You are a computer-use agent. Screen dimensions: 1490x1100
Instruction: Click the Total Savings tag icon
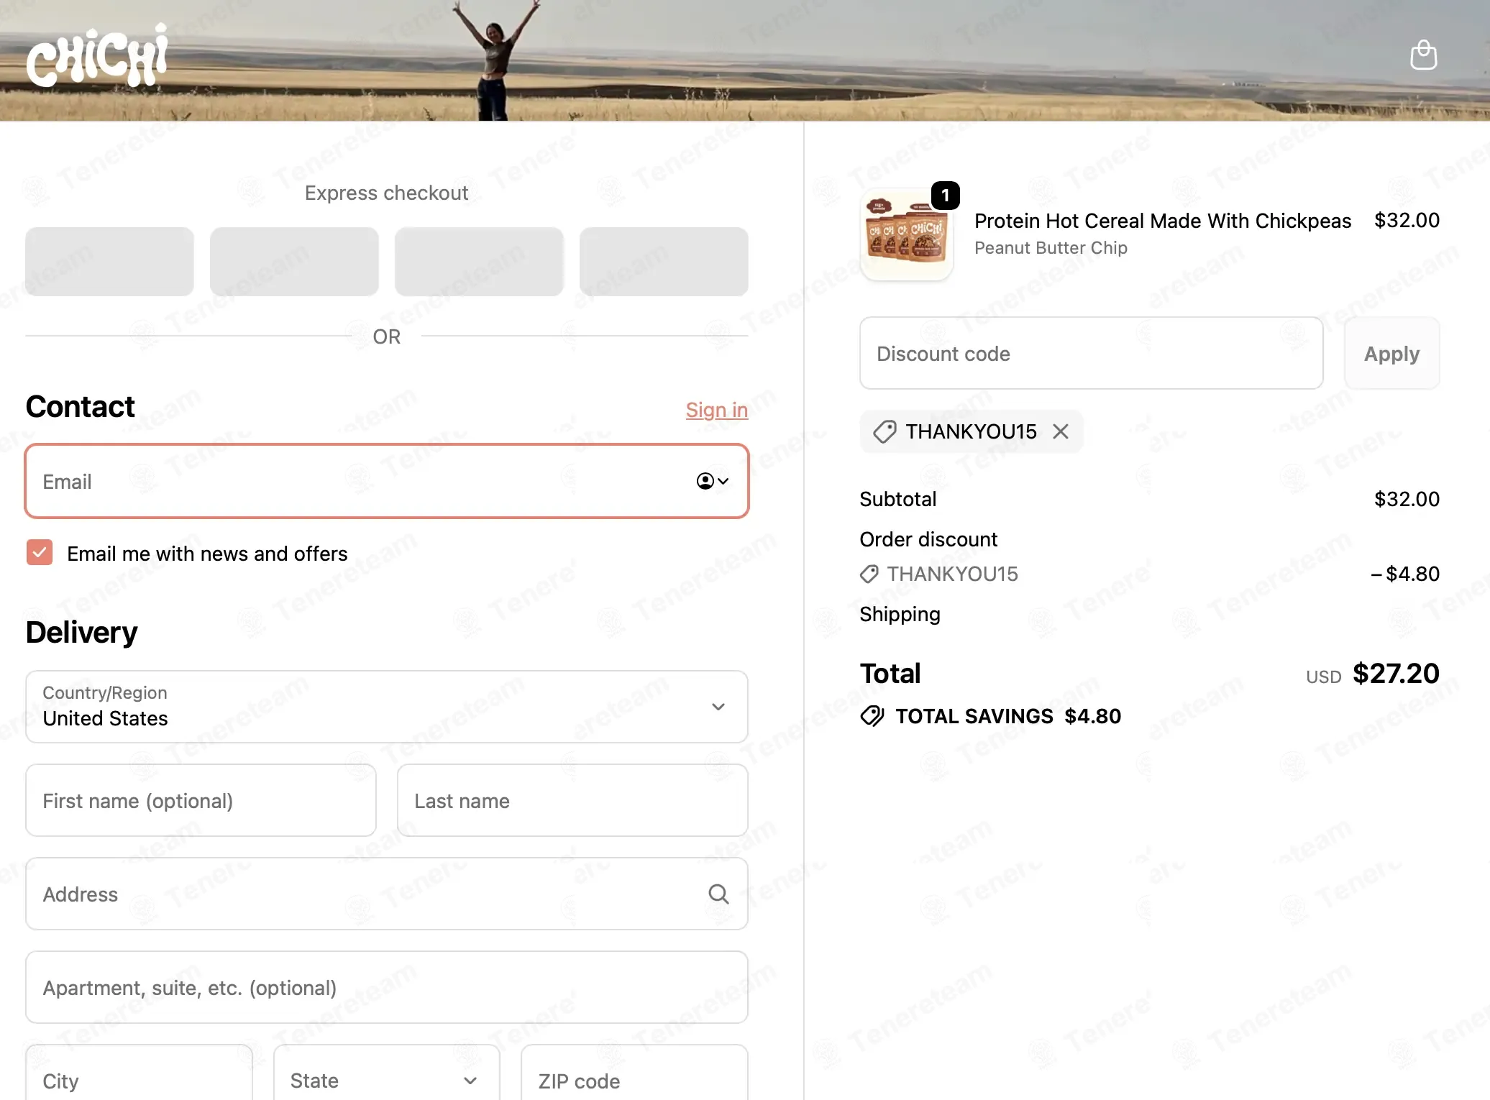point(872,716)
